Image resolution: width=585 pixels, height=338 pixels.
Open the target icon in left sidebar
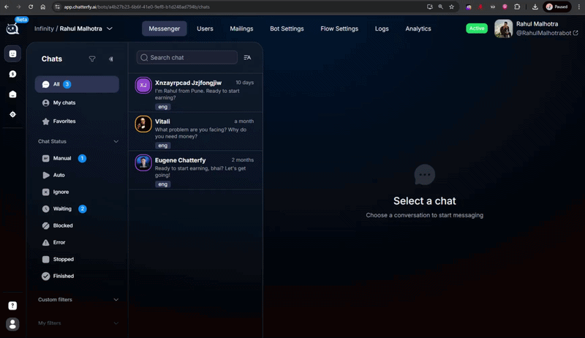(x=12, y=114)
